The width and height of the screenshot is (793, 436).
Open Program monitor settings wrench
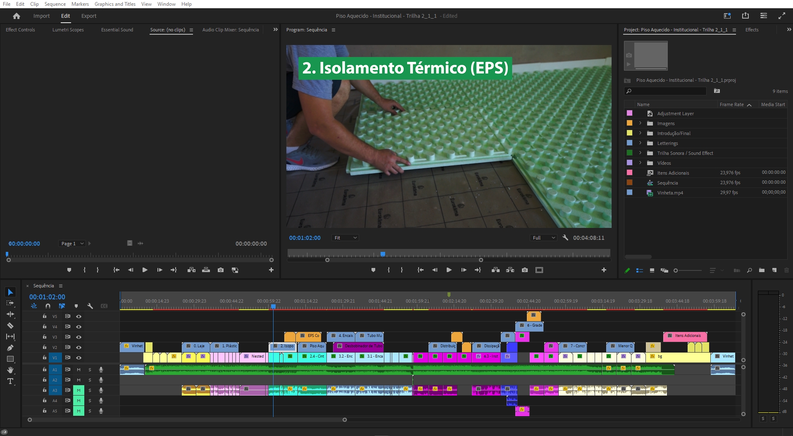point(565,238)
